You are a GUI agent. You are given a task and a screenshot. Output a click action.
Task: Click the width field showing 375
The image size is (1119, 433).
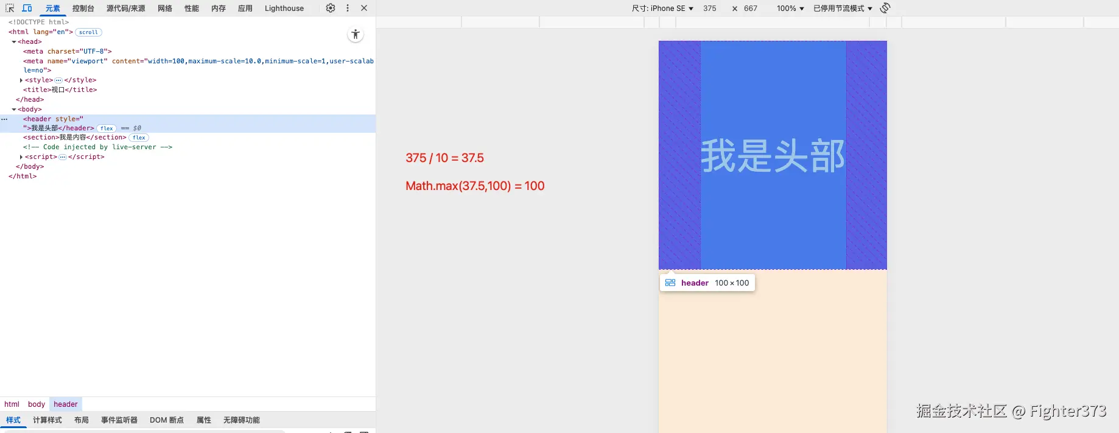coord(710,9)
